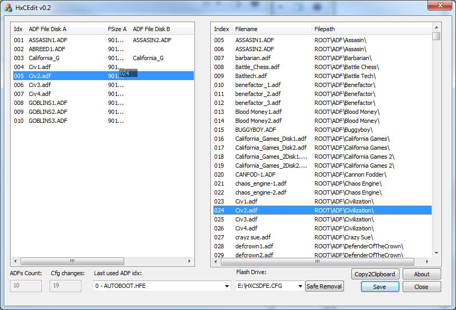Click the Close button

[x=422, y=287]
